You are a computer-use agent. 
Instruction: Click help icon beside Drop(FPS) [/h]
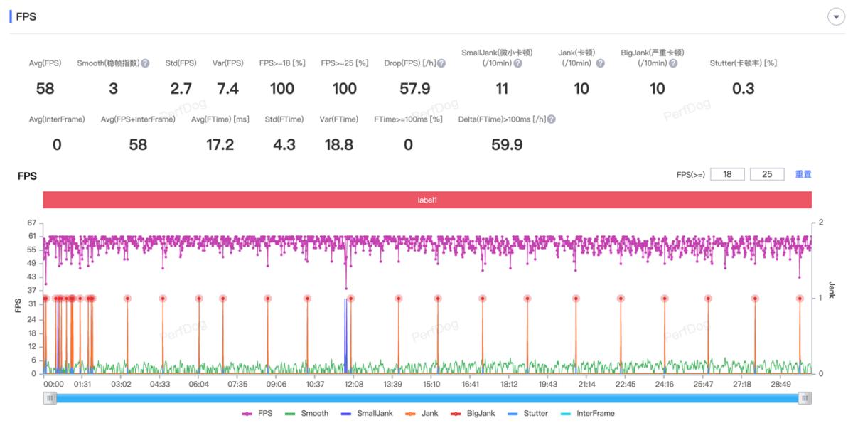coord(441,63)
